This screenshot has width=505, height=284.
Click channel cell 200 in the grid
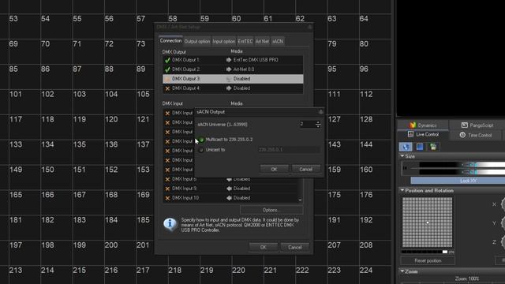point(119,252)
